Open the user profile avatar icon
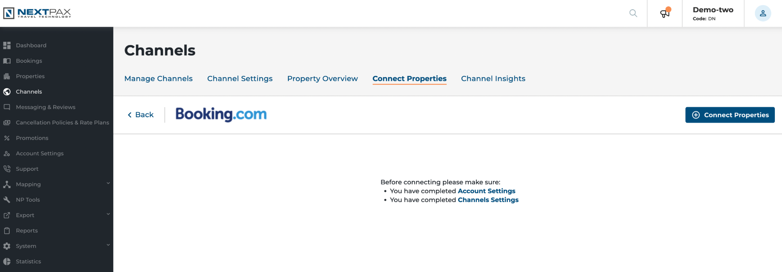Screen dimensions: 782x272 pos(763,13)
